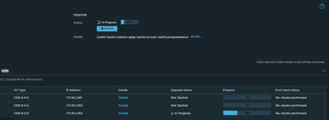Click the Solution apply started details message
Screen dimensions: 329x120
pyautogui.click(x=143, y=37)
